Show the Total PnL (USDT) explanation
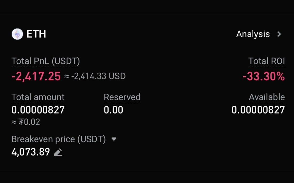Viewport: 294px width, 183px height. pyautogui.click(x=46, y=61)
